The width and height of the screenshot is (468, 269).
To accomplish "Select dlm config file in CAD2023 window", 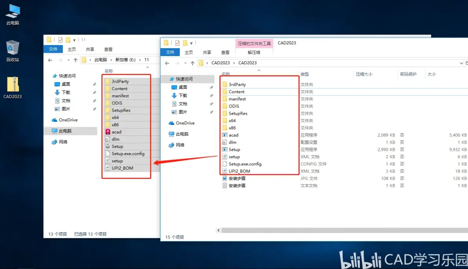I will (x=232, y=142).
